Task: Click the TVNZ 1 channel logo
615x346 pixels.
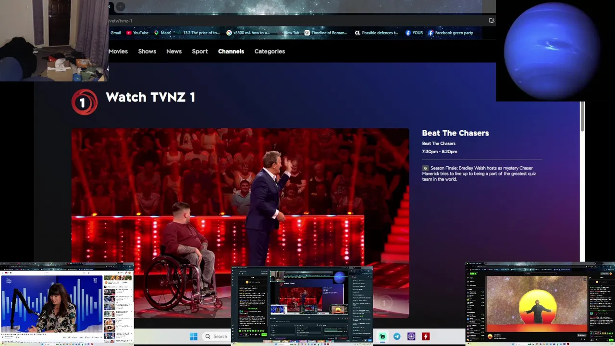Action: [x=85, y=102]
